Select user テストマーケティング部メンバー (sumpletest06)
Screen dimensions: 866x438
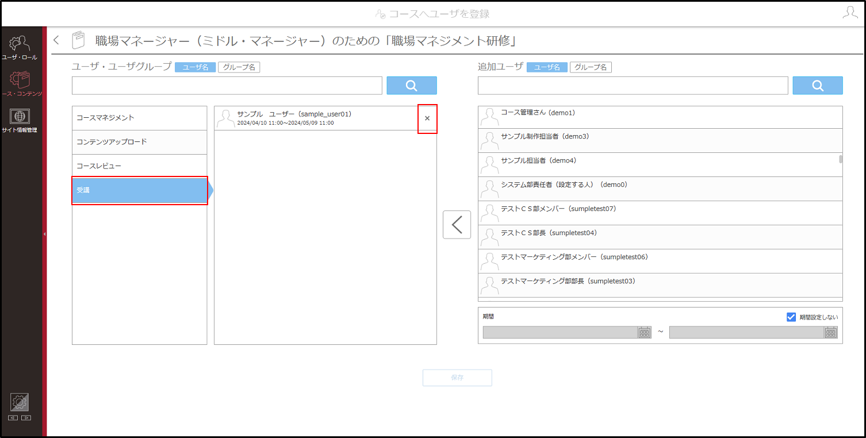coord(660,261)
